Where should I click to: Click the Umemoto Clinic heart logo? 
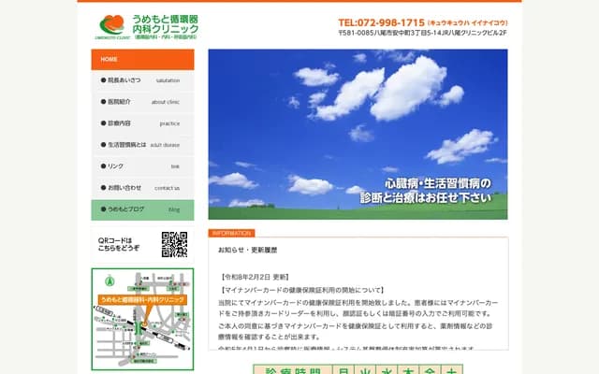(110, 24)
